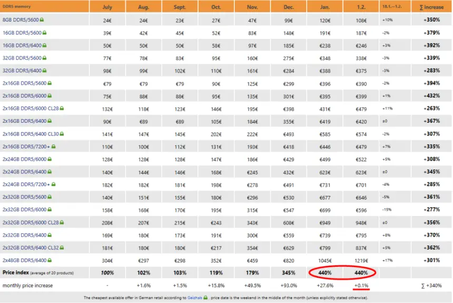Open the 32GB DDR5/5600 product link
Viewport: 453px width, 303px height.
tap(21, 58)
